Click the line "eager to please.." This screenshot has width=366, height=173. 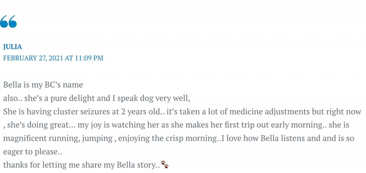point(33,152)
